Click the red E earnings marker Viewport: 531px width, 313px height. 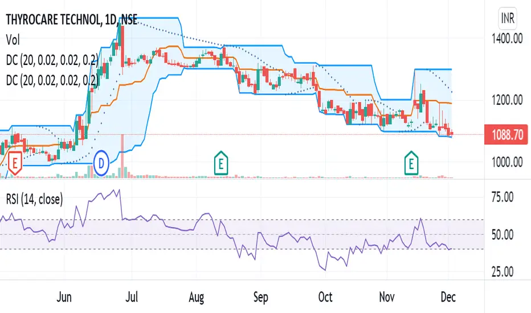pos(14,162)
